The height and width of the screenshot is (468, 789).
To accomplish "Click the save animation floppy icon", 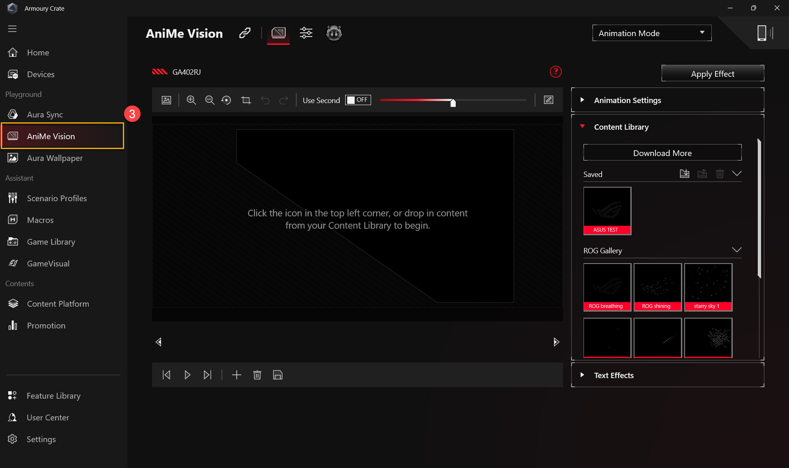I will [278, 375].
